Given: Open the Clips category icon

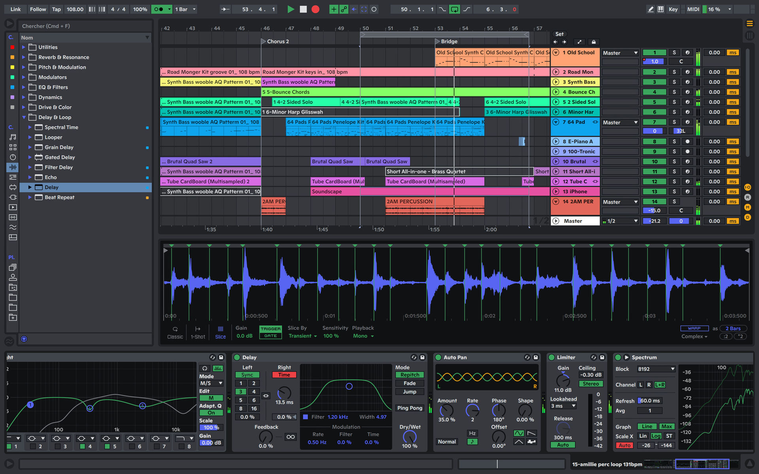Looking at the screenshot, I should coord(13,207).
